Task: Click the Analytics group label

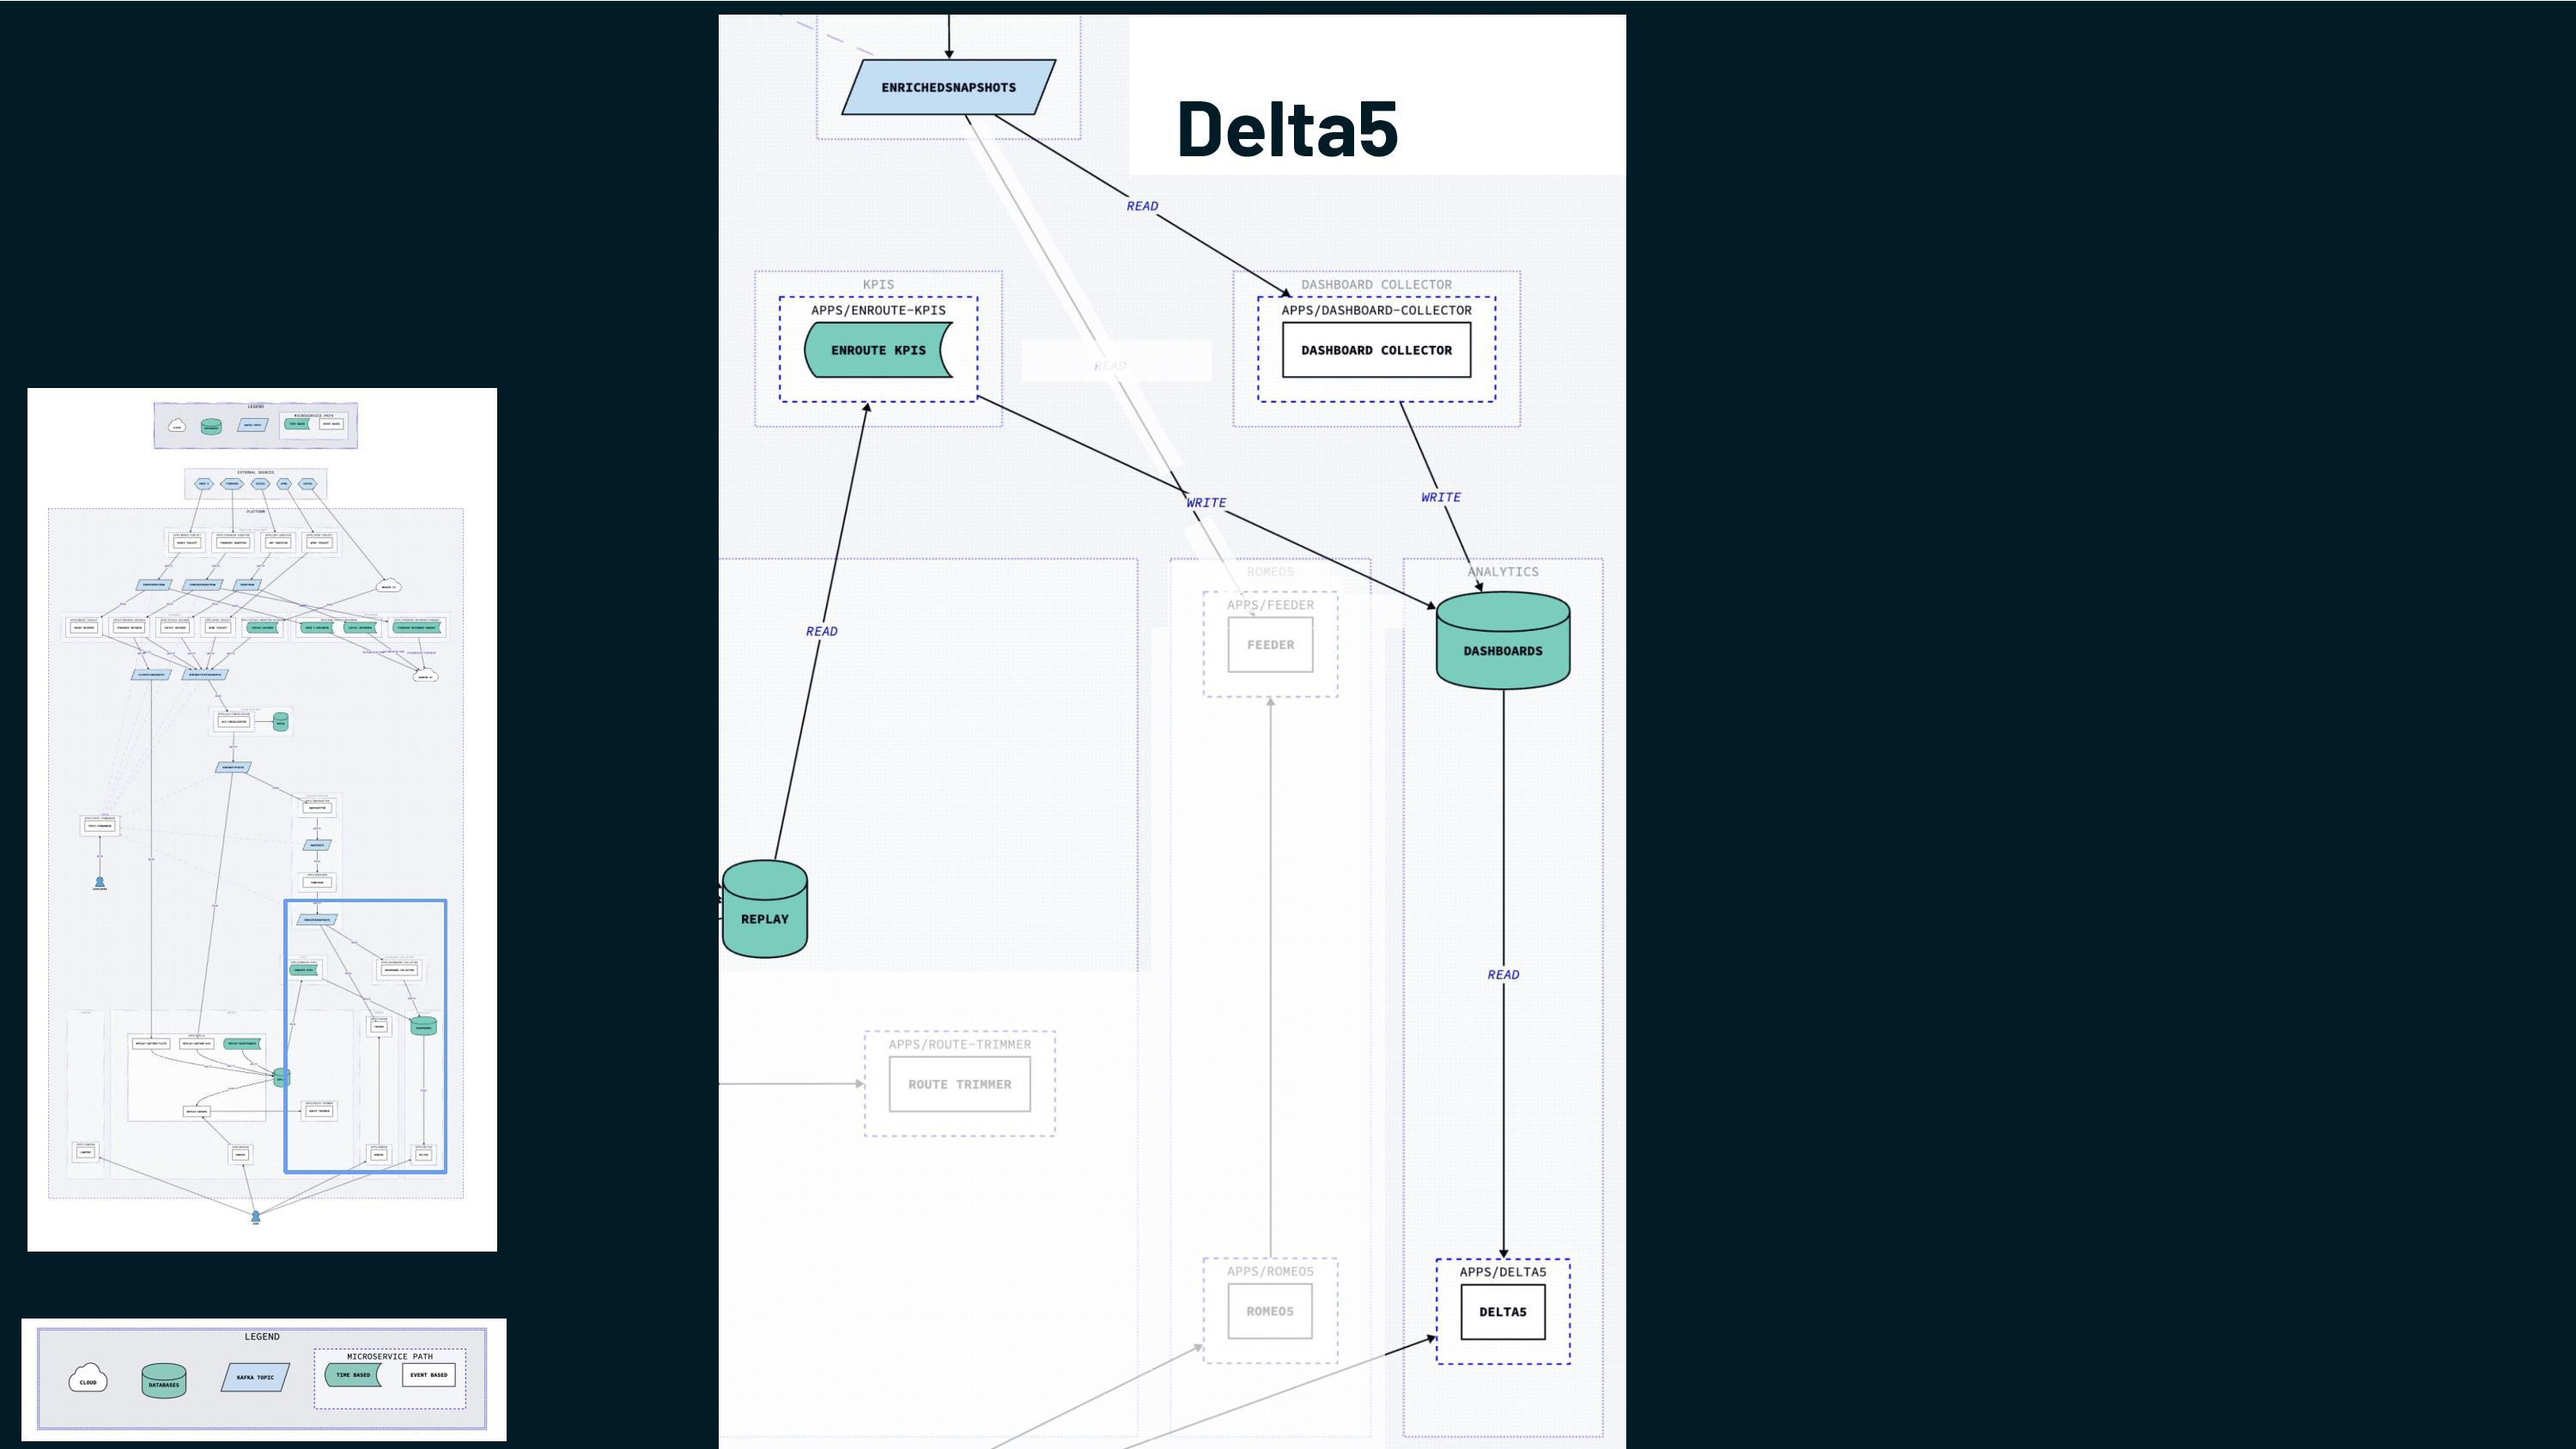Action: point(1502,572)
